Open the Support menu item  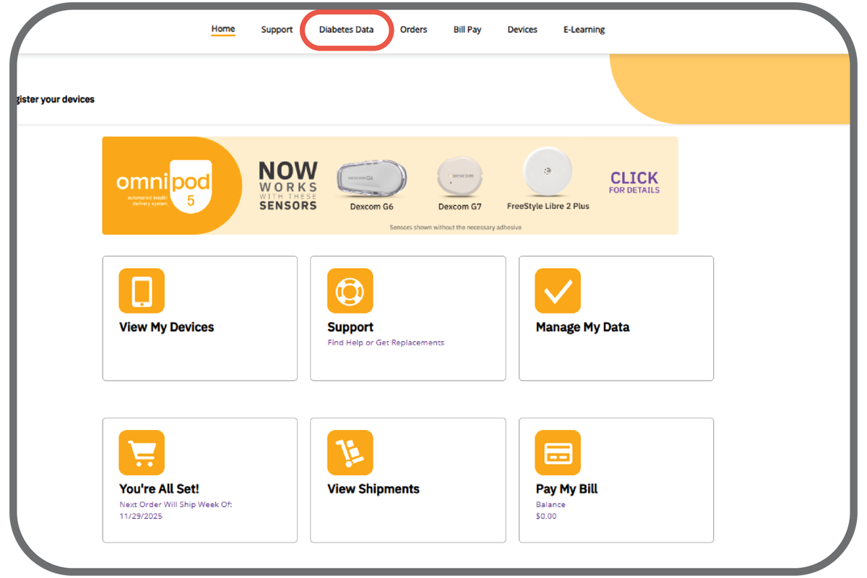coord(277,30)
